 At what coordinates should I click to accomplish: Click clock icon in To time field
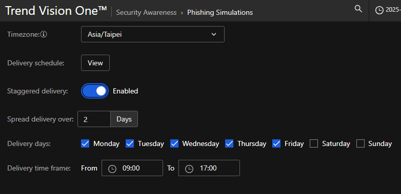pos(189,168)
